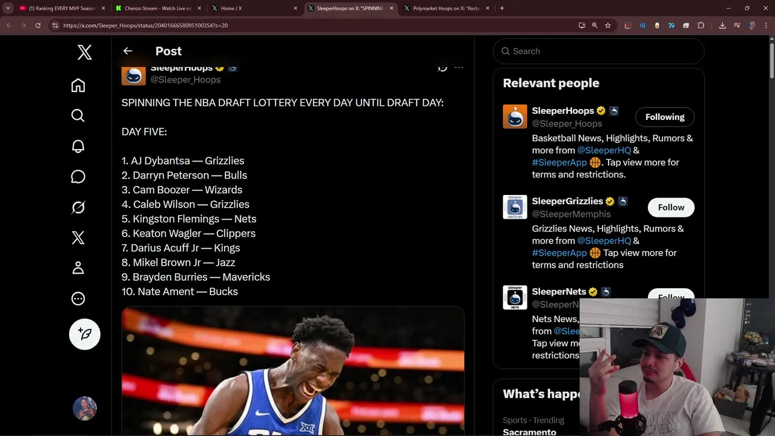Screen dimensions: 775x436
Task: Go to Home via house icon
Action: (78, 85)
